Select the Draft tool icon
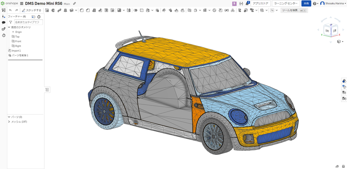This screenshot has width=347, height=169. pos(94,10)
